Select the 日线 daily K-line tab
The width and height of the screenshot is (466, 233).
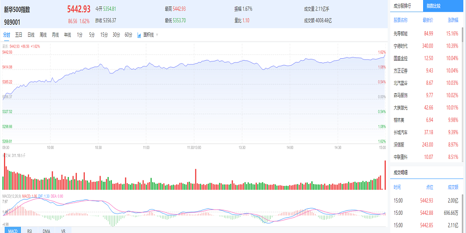[x=31, y=35]
